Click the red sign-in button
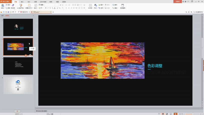The height and width of the screenshot is (115, 204). point(177,2)
